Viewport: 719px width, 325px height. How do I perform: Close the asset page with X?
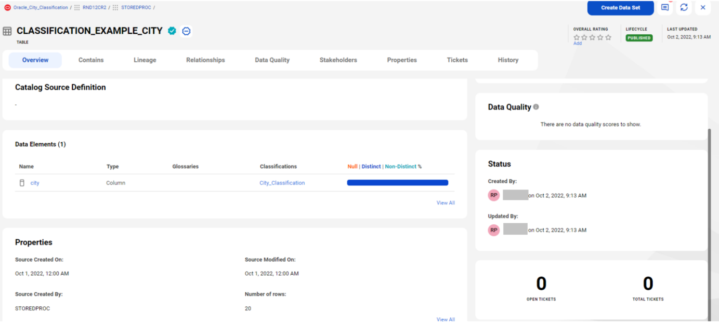click(x=703, y=7)
